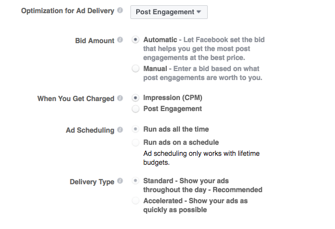Click the lifetime budgets scheduling note
The height and width of the screenshot is (229, 335).
tap(202, 158)
